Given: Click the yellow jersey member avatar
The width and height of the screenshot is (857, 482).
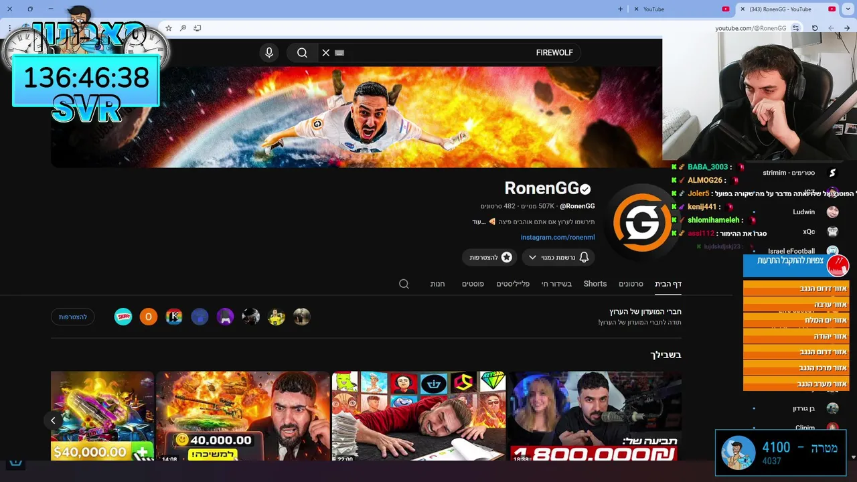Looking at the screenshot, I should [277, 317].
